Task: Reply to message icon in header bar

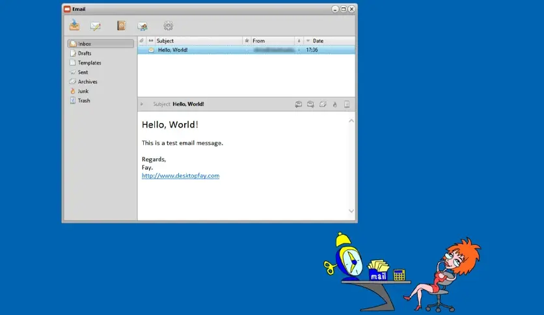Action: point(299,104)
